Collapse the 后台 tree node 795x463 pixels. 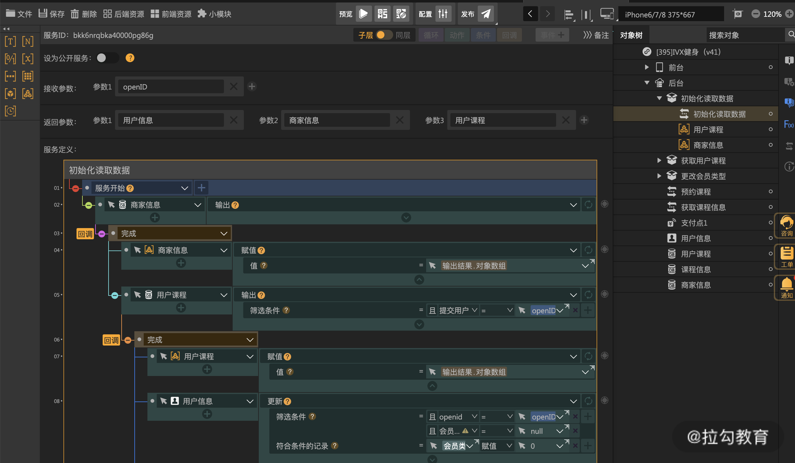[x=647, y=83]
